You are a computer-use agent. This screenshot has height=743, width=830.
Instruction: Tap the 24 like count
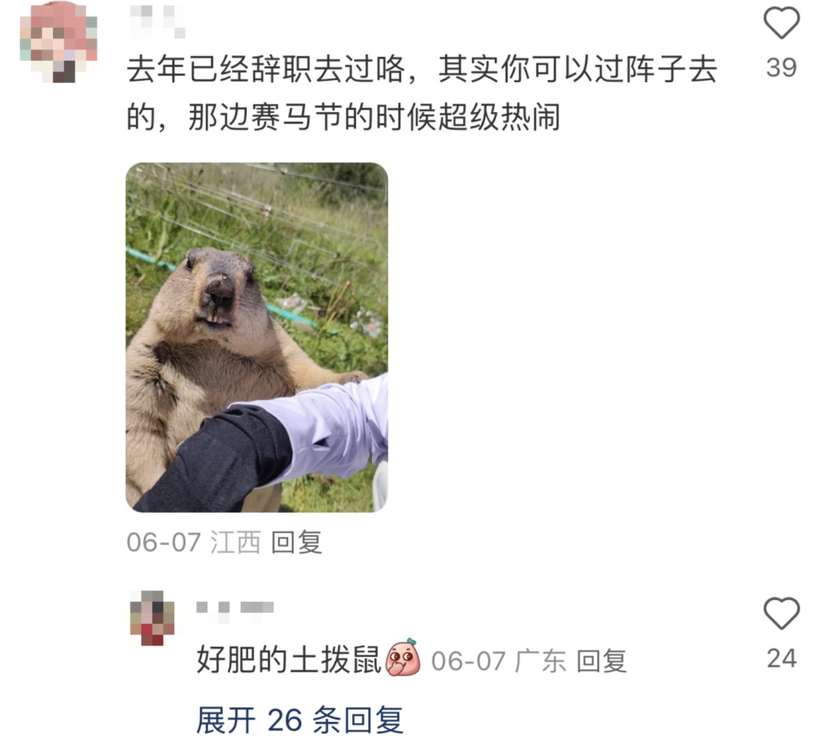[782, 658]
